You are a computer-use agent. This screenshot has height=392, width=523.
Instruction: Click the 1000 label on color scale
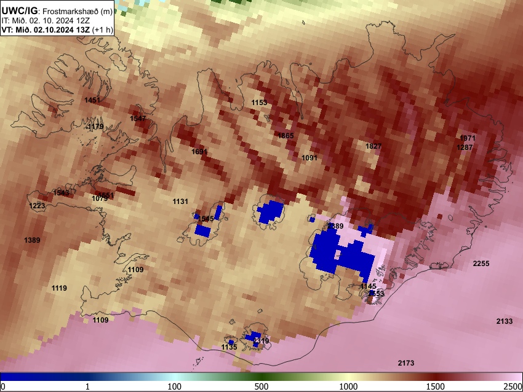click(x=348, y=386)
